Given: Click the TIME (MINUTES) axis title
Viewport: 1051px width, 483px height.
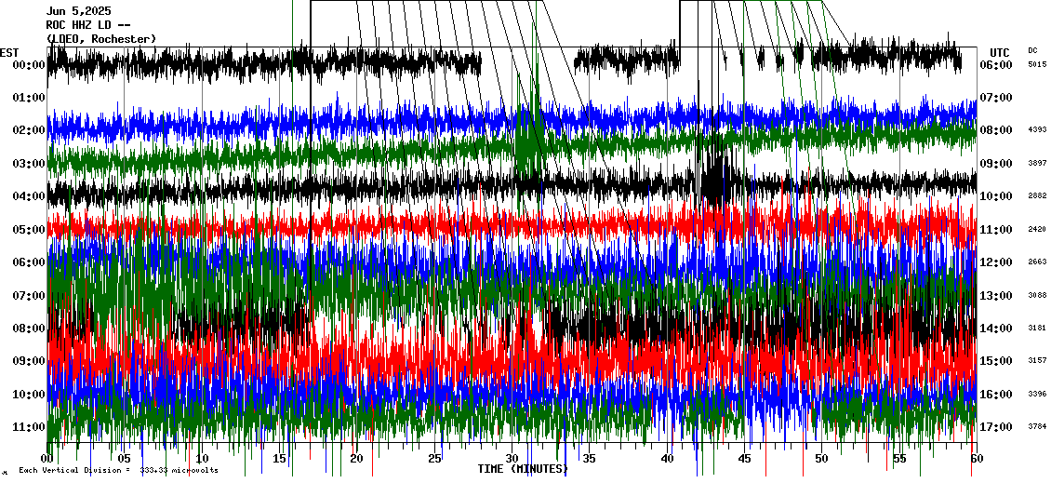Looking at the screenshot, I should pos(523,470).
